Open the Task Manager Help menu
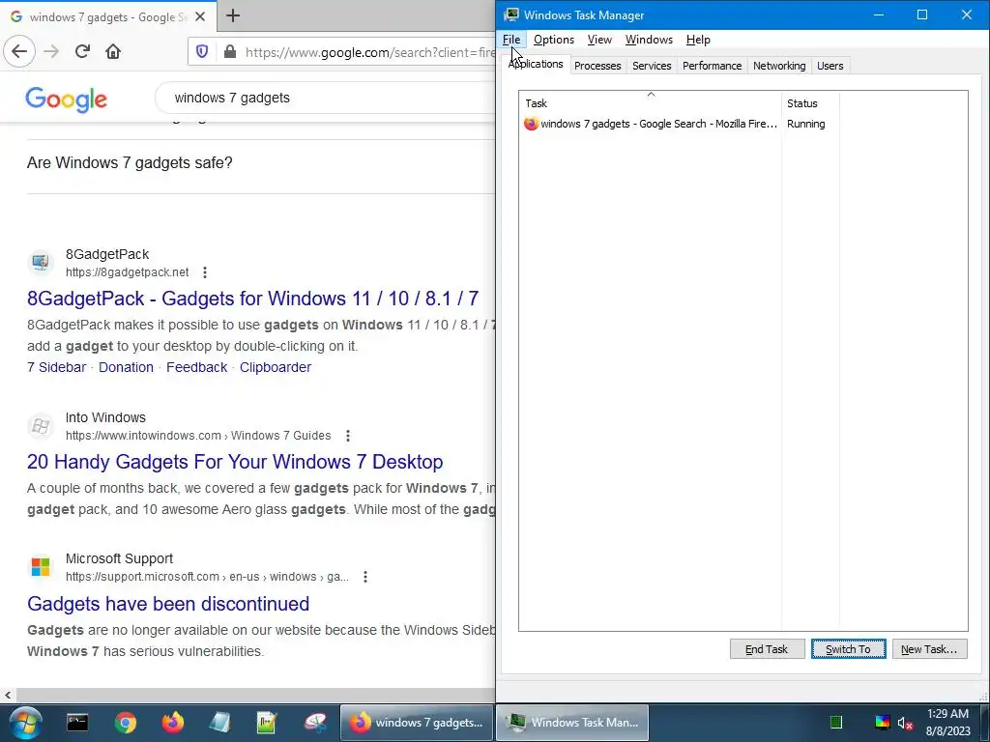This screenshot has height=742, width=990. 698,40
